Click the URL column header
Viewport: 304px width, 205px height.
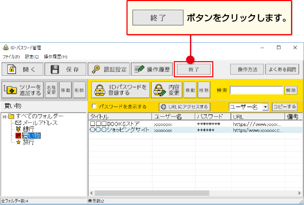pyautogui.click(x=258, y=117)
